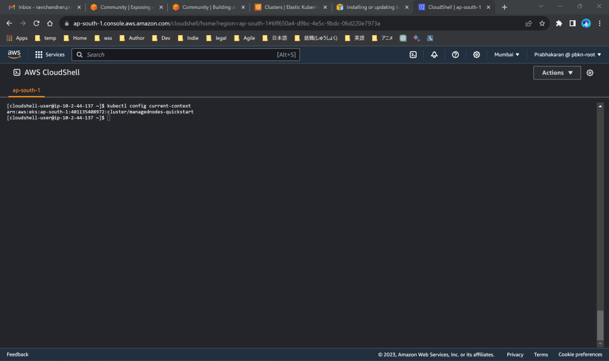Open CloudShell preferences gear beside Actions
Screen dimensions: 609x361
click(590, 73)
